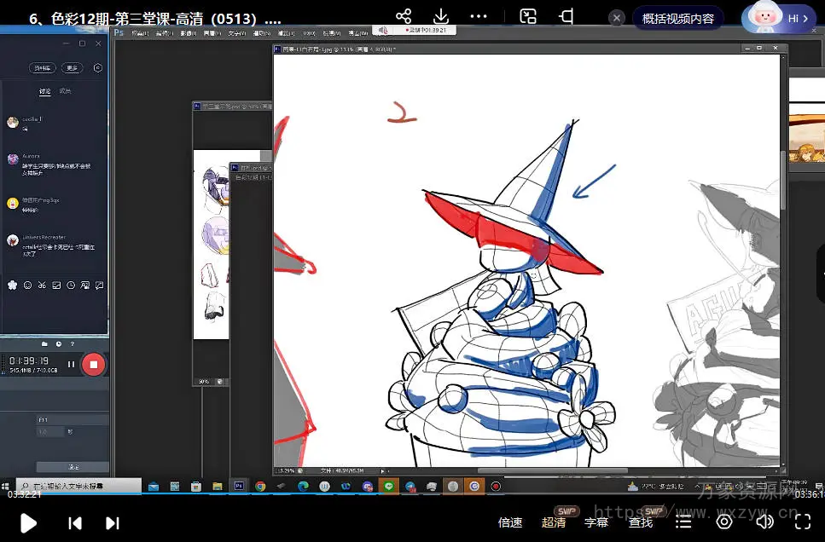The image size is (825, 542).
Task: Open the playlist list icon
Action: click(x=683, y=522)
